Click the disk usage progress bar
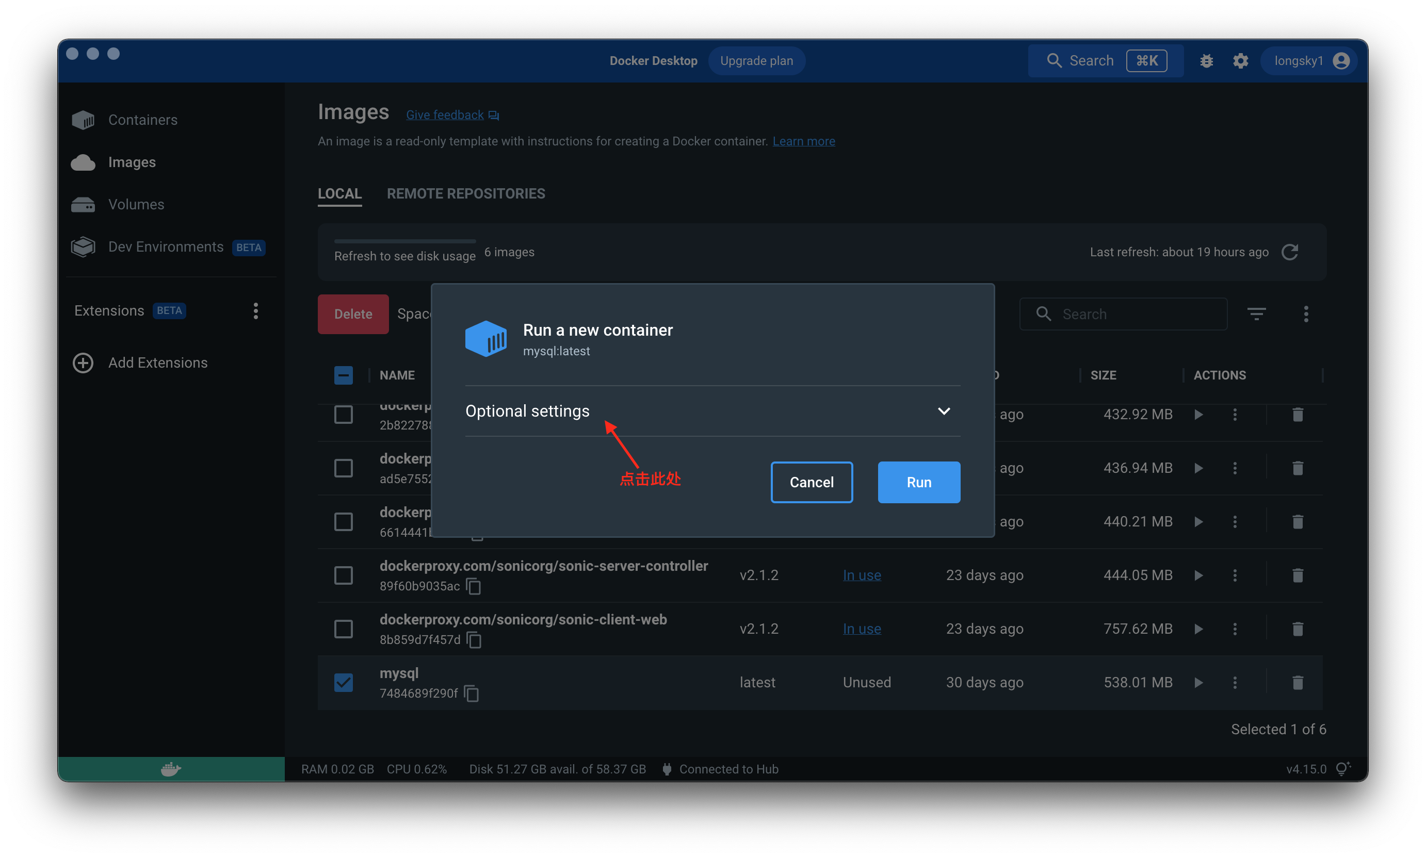 pyautogui.click(x=405, y=241)
